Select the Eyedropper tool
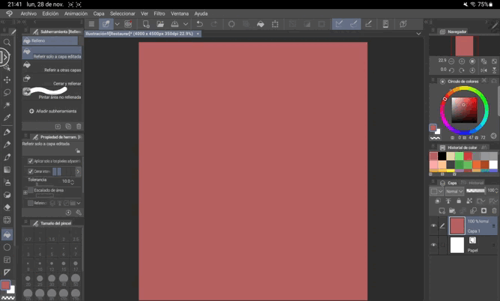 click(x=7, y=118)
